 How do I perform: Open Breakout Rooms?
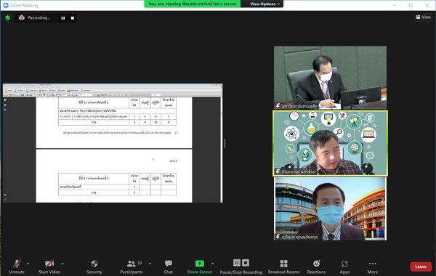283,267
